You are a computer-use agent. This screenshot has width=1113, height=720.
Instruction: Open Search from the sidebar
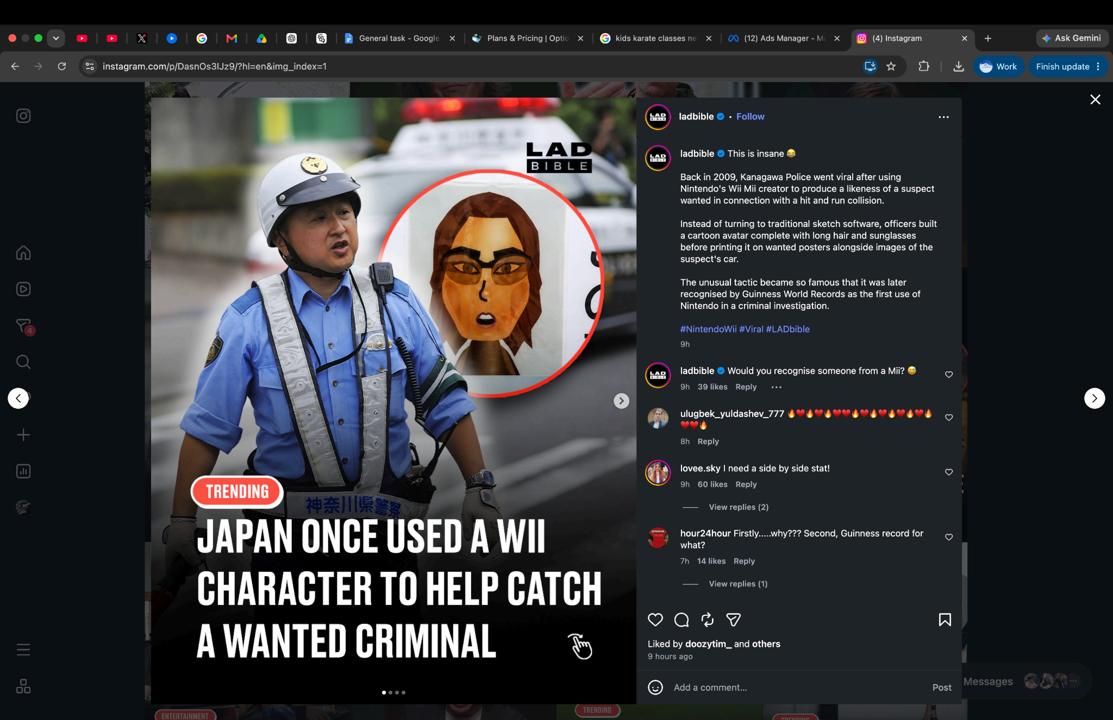coord(23,362)
